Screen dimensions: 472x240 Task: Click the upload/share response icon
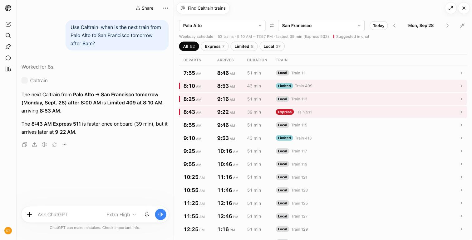[35, 145]
